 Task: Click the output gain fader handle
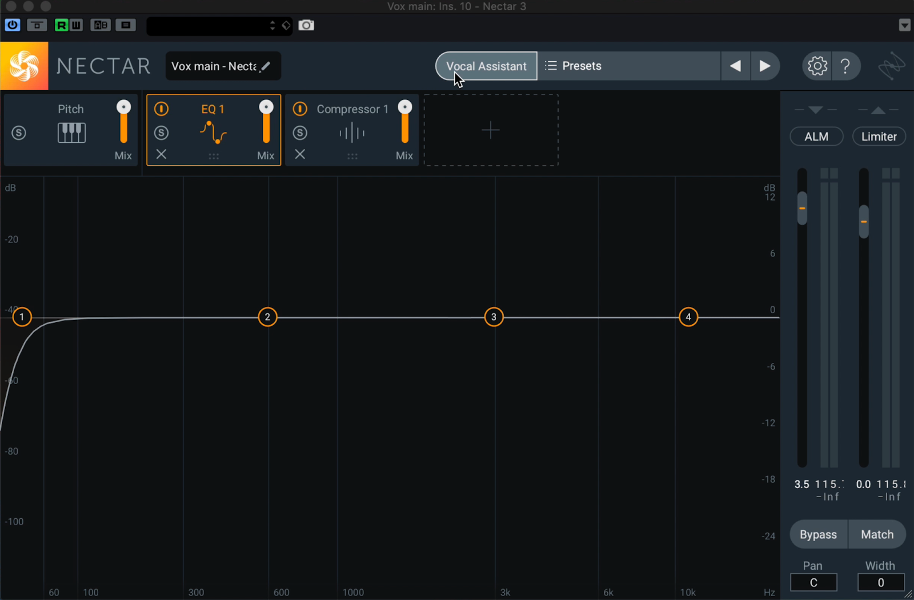(x=864, y=221)
